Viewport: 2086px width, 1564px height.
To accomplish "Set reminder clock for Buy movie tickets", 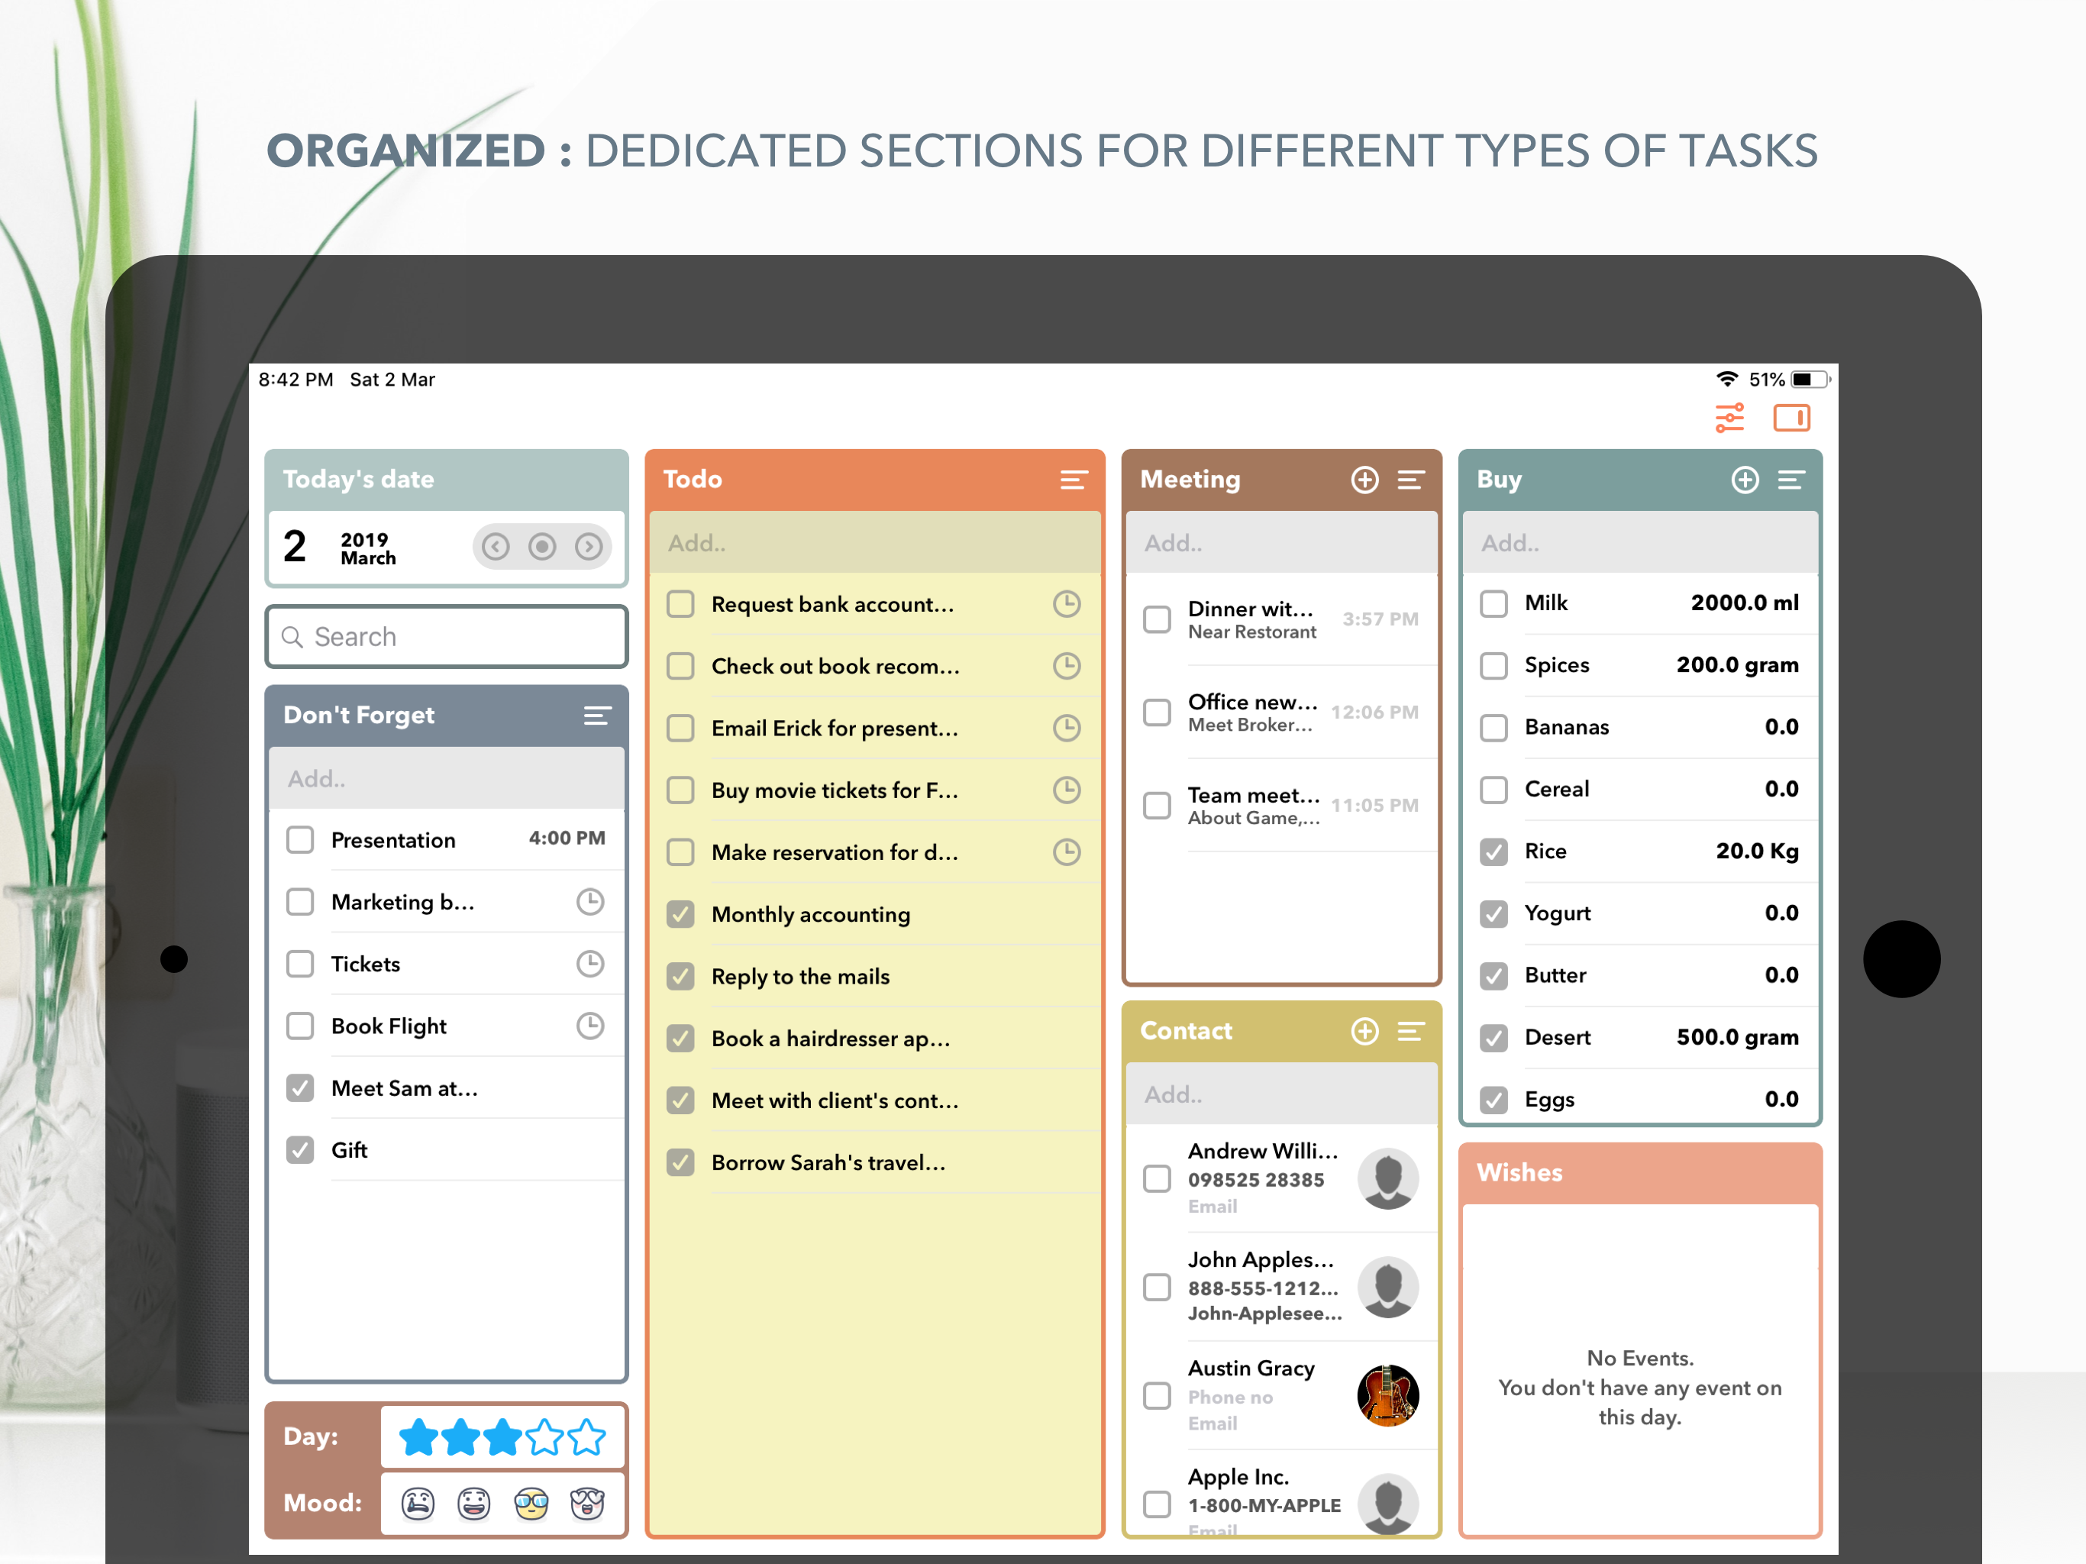I will click(x=1067, y=790).
